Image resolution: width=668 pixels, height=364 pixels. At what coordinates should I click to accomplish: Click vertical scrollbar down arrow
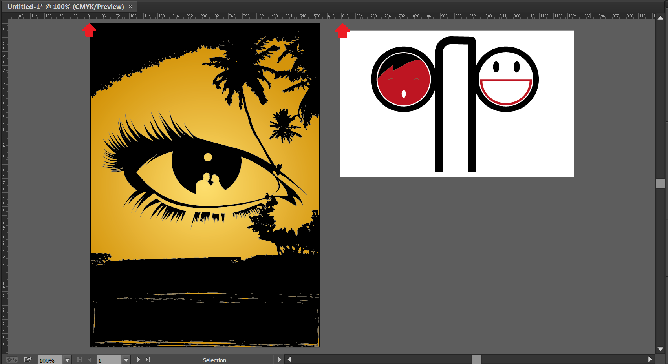(661, 349)
